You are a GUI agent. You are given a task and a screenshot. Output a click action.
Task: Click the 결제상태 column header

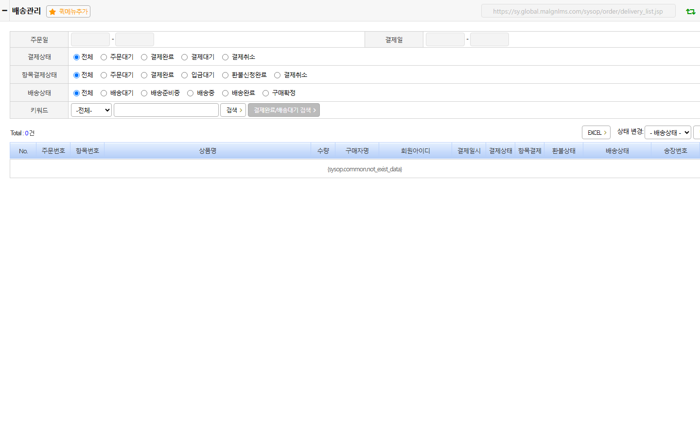[501, 151]
